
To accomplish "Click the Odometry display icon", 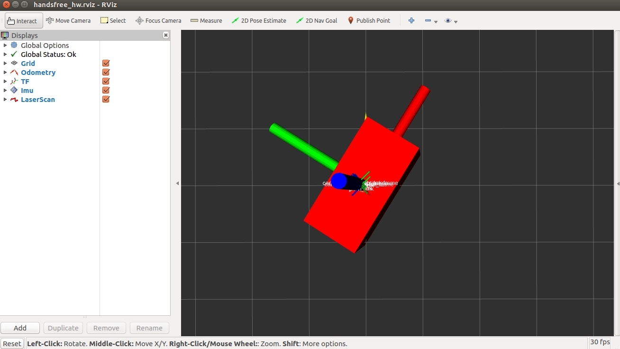I will (x=14, y=72).
